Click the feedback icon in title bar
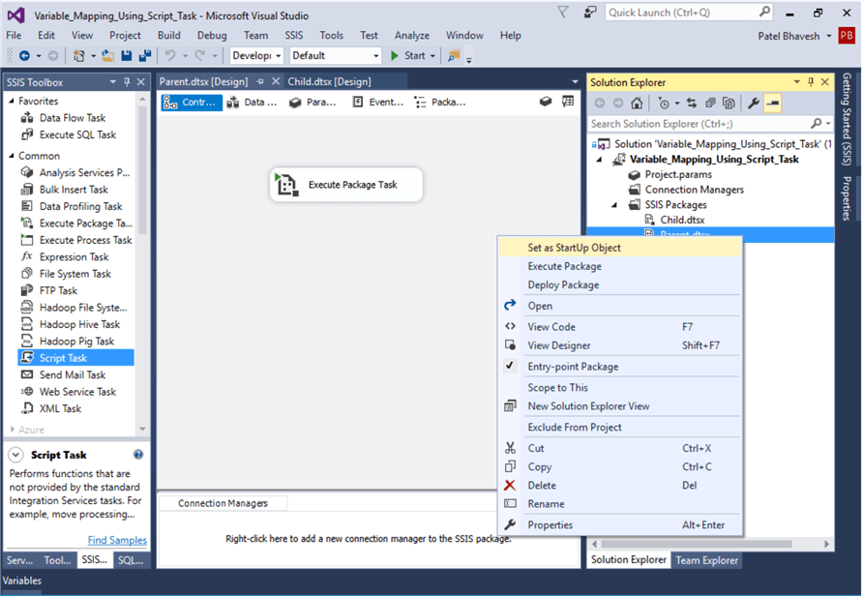 (x=590, y=13)
